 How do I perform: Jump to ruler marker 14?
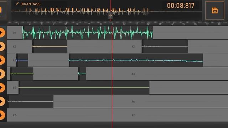[x=172, y=24]
